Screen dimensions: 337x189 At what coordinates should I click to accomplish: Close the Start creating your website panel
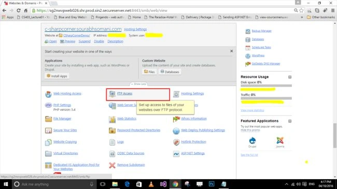231,51
